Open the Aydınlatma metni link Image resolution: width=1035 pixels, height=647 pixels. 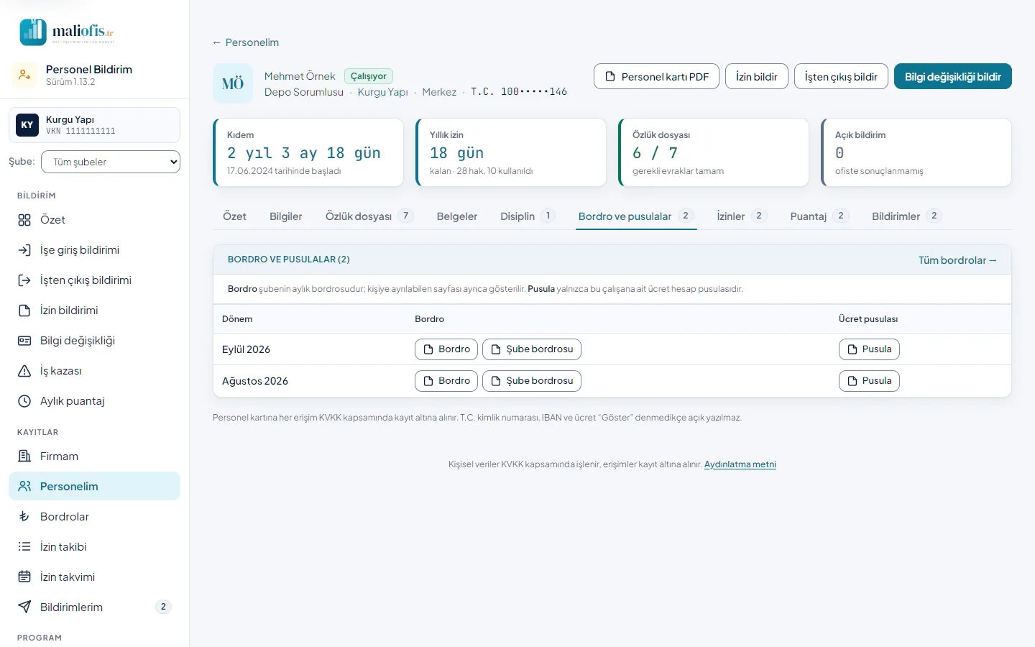740,464
